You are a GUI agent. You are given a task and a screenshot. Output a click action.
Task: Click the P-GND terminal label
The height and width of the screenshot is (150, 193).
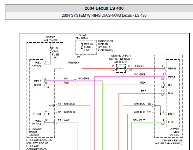click(37, 114)
